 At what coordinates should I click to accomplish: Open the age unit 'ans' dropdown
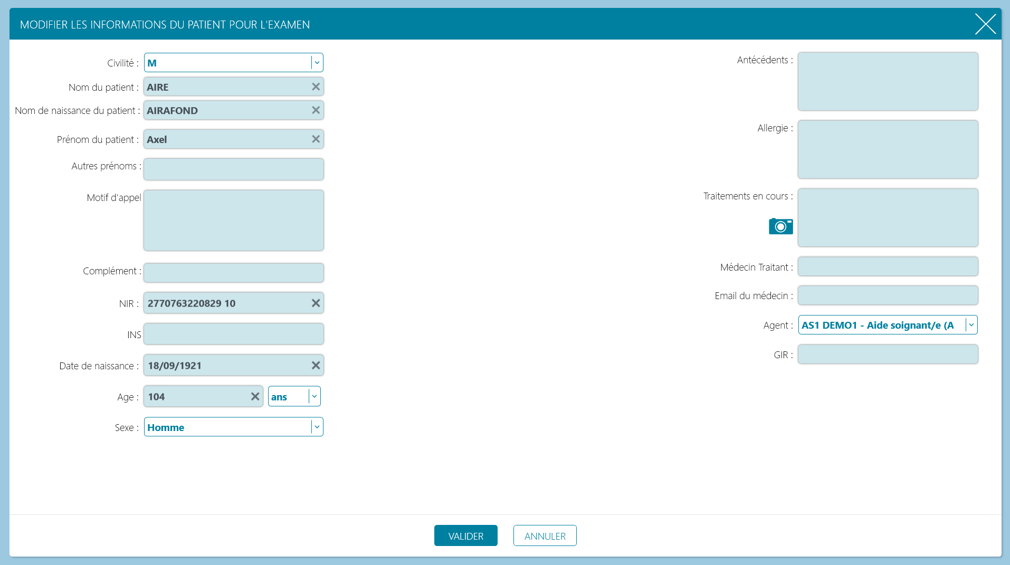(294, 397)
